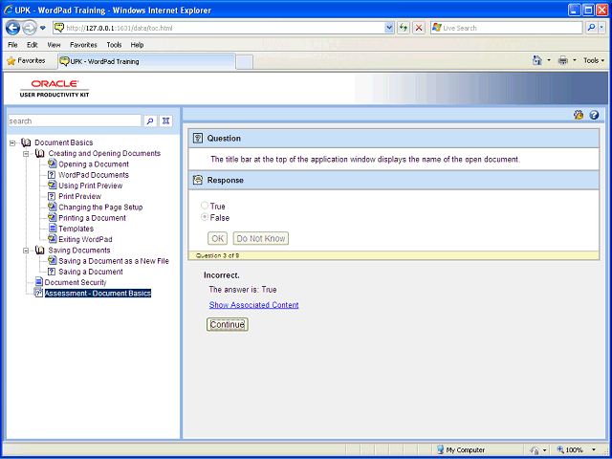Screen dimensions: 612x459
Task: Open the File menu
Action: click(x=12, y=45)
